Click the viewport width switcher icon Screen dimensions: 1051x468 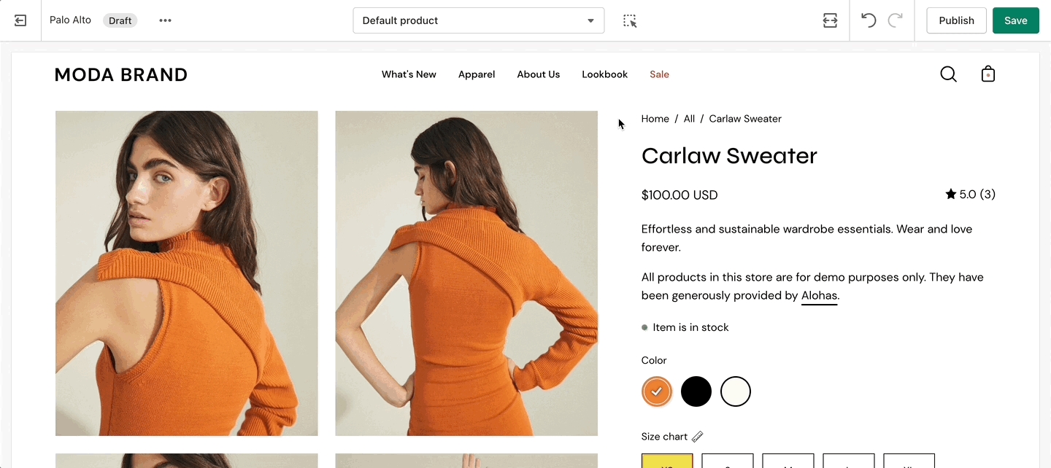tap(830, 20)
